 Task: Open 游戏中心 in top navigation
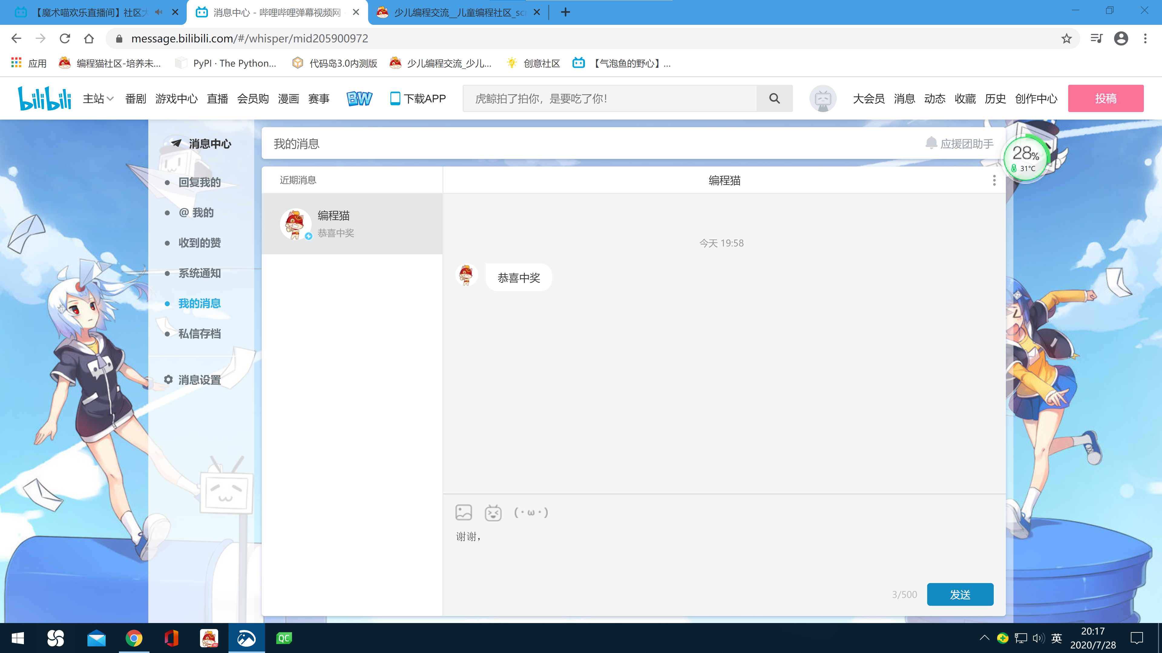pos(176,98)
